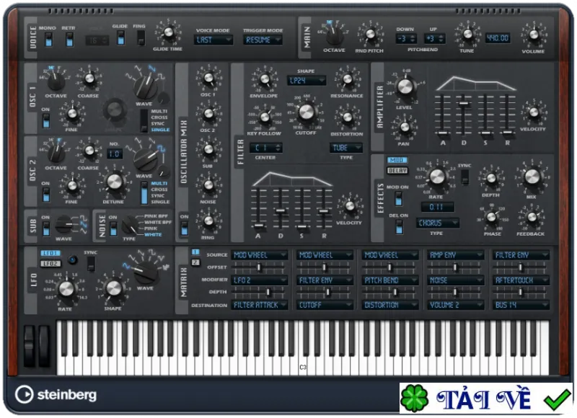
Task: Click the Amplifier Level knob
Action: click(405, 86)
